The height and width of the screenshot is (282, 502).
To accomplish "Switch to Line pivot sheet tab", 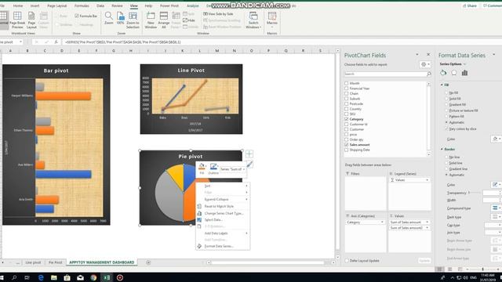I will pos(33,262).
